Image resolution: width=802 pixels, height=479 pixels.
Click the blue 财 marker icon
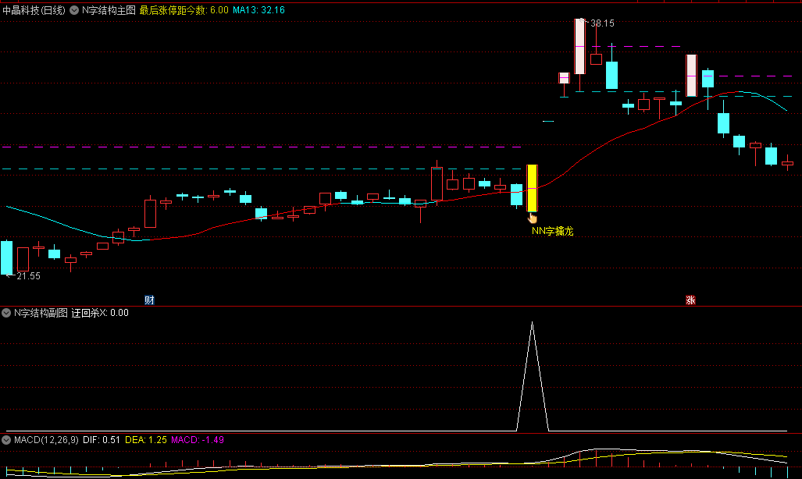[149, 300]
